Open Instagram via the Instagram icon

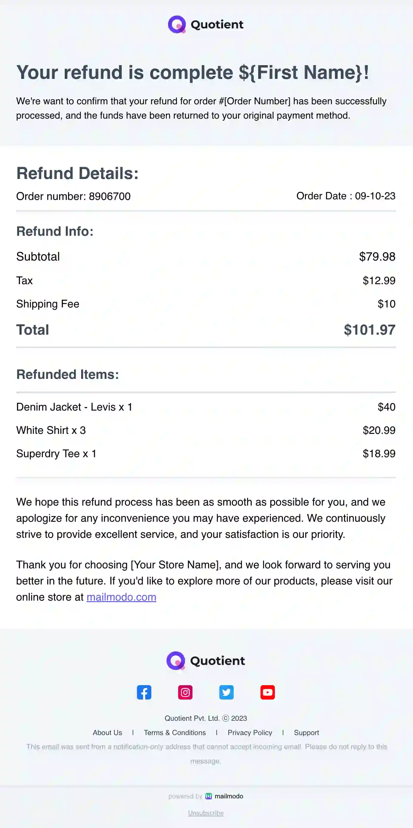pyautogui.click(x=185, y=693)
